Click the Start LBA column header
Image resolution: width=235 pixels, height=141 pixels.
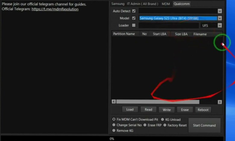click(159, 34)
